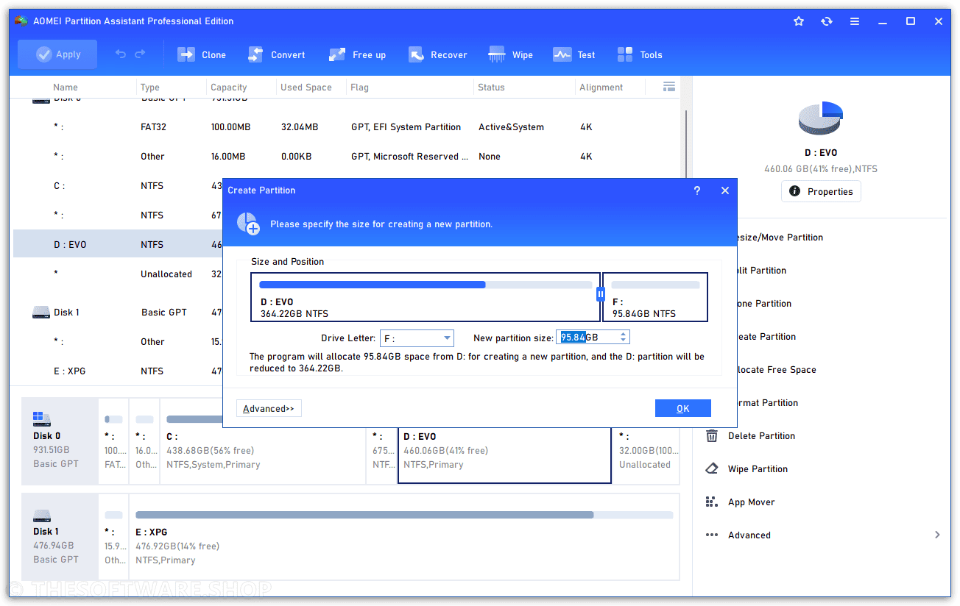Screen dimensions: 960x606
Task: Click the D: EVO pie chart icon
Action: coord(820,118)
